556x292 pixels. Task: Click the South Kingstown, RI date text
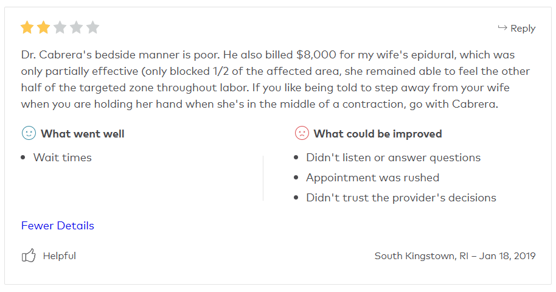pos(455,256)
